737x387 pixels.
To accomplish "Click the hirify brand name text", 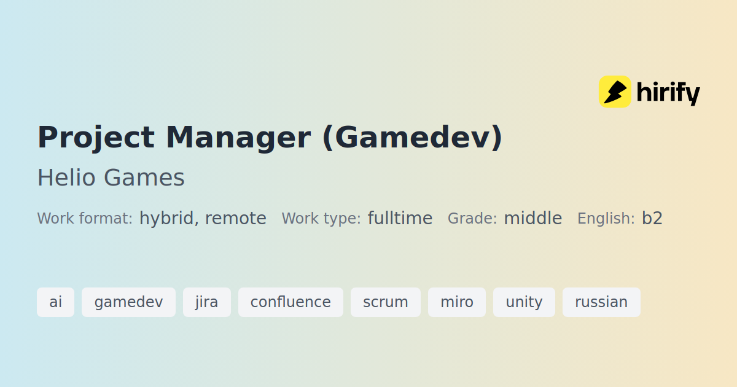I will coord(668,93).
